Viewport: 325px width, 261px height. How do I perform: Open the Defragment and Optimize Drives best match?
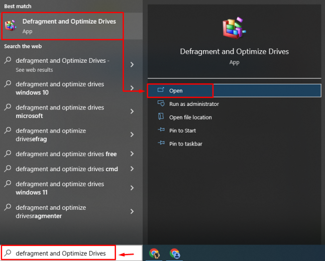pos(71,26)
